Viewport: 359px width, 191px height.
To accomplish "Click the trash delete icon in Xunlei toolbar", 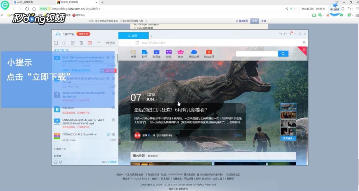I will point(81,43).
